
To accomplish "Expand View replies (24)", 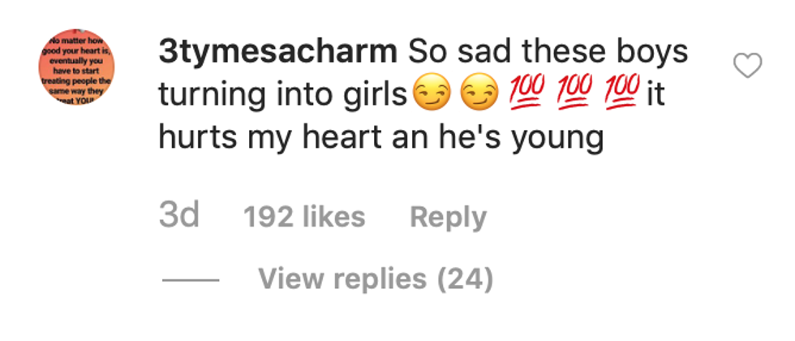I will (376, 279).
